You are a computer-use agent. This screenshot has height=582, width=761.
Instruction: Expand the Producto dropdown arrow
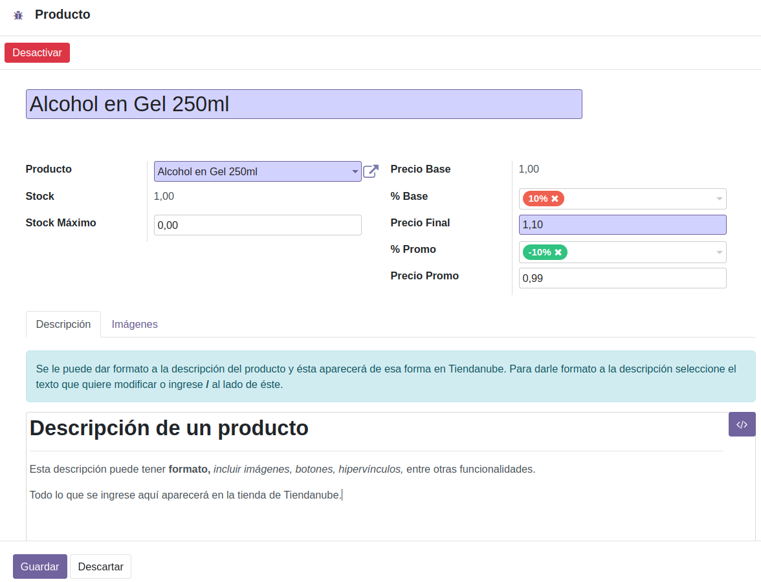[x=355, y=171]
